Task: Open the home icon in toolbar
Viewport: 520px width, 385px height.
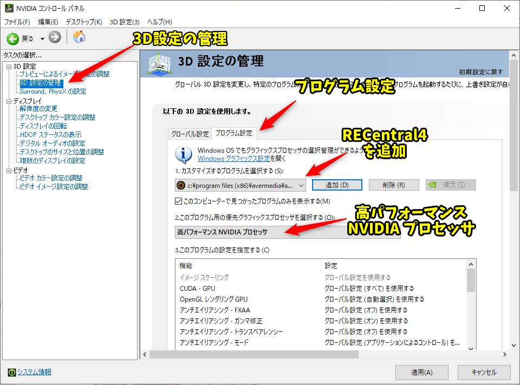Action: (79, 37)
